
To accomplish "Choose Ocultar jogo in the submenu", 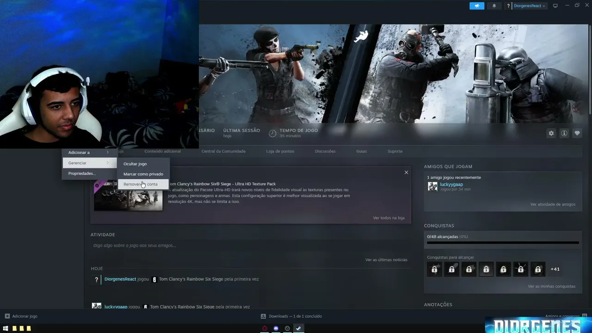I will [x=143, y=164].
